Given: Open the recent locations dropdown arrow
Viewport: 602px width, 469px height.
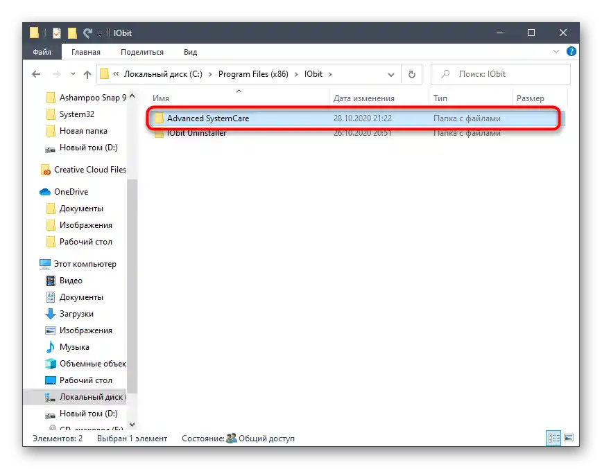Looking at the screenshot, I should (73, 74).
